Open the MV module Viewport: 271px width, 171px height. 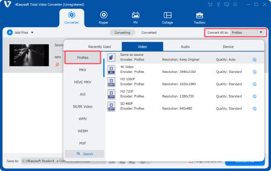135,18
